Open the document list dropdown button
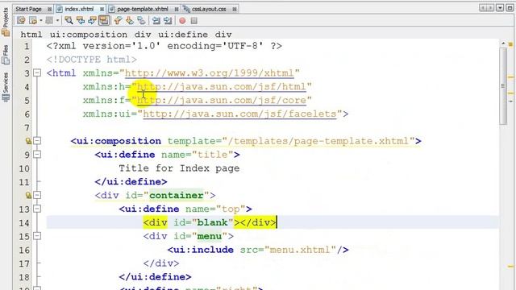Viewport: 516px width, 290px height. [x=500, y=8]
